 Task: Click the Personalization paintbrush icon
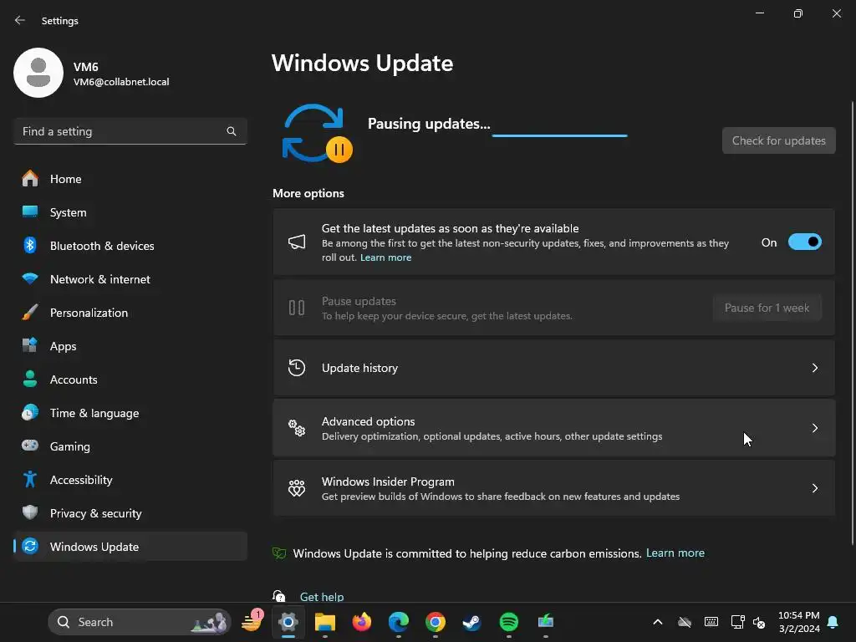click(30, 313)
